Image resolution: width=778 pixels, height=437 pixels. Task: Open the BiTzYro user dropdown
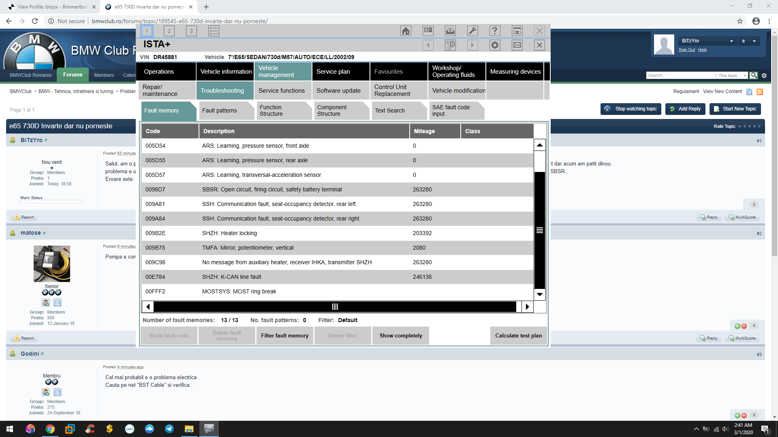tap(707, 41)
